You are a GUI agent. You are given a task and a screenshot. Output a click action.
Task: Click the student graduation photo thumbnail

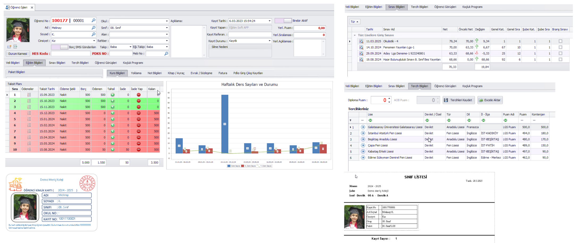pos(18,30)
